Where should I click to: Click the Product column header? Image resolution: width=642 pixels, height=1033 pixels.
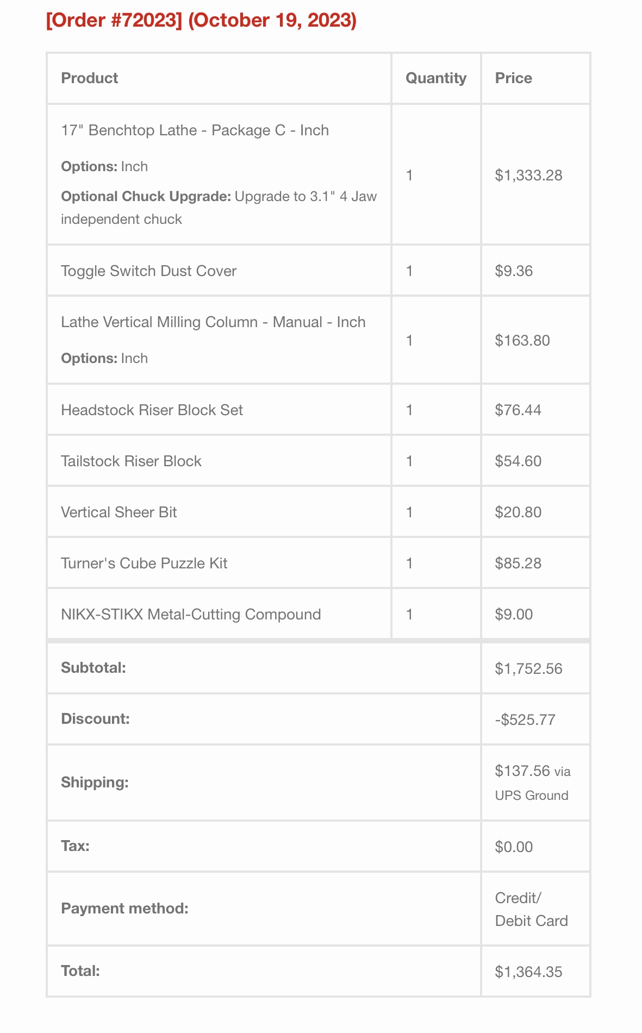pyautogui.click(x=89, y=78)
